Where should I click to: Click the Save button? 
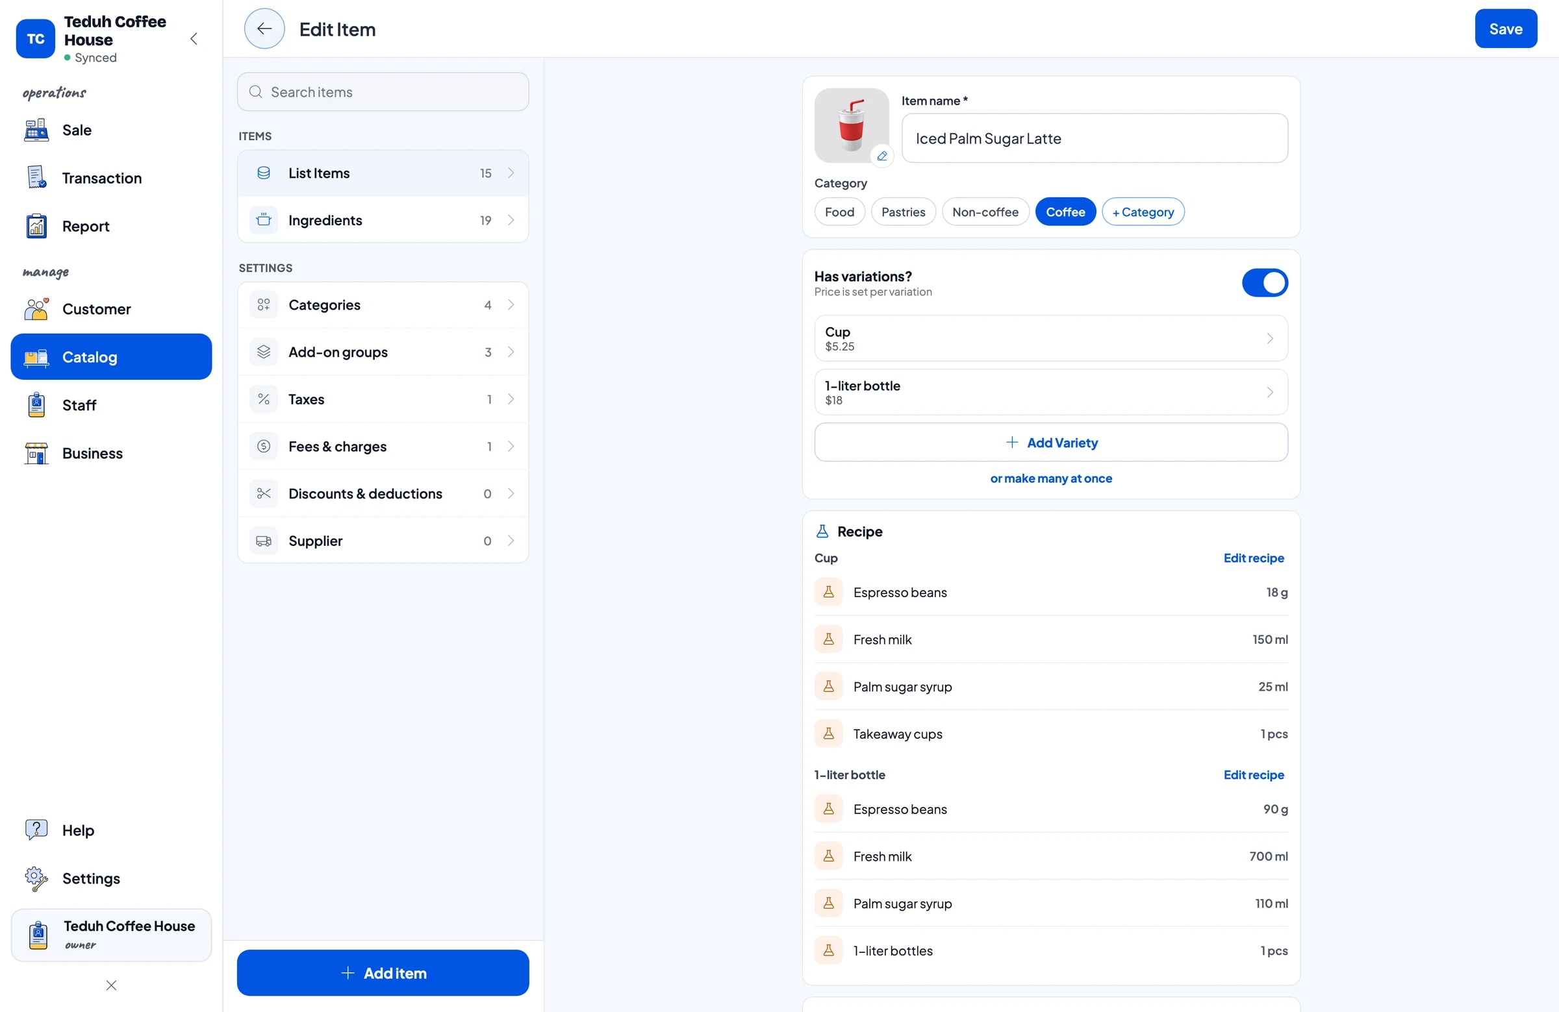(1505, 29)
